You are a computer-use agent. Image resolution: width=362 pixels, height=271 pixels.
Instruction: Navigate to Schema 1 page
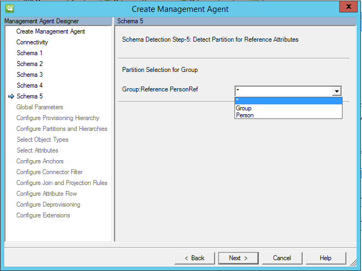(x=30, y=53)
